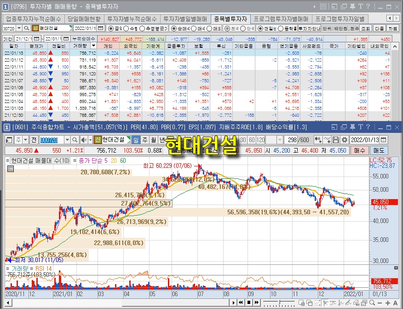Click the tab scroll right arrow
This screenshot has height=309, width=403.
pos(397,18)
